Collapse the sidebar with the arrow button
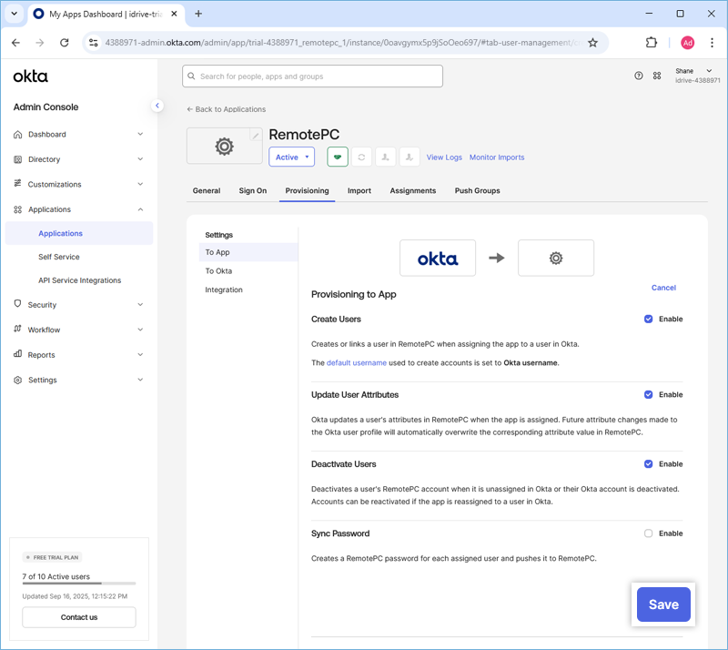 (x=157, y=106)
